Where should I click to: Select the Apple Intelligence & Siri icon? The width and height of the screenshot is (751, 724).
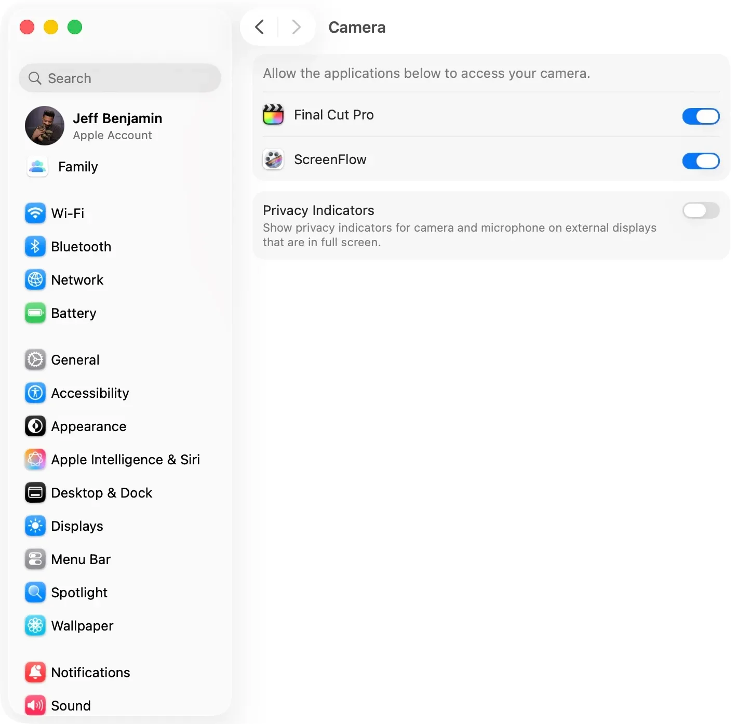point(35,459)
